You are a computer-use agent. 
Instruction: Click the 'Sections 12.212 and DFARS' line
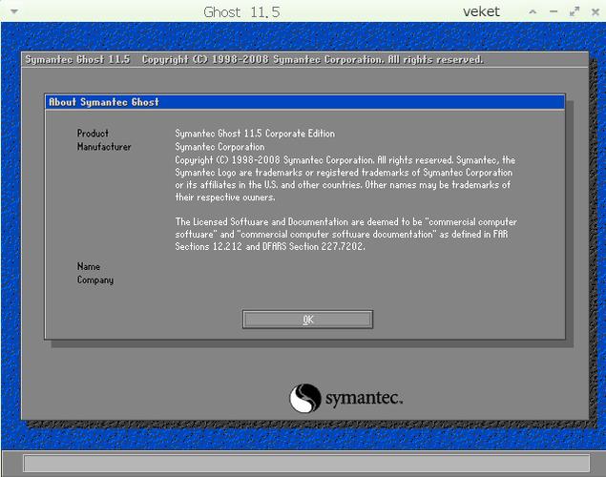click(x=270, y=246)
